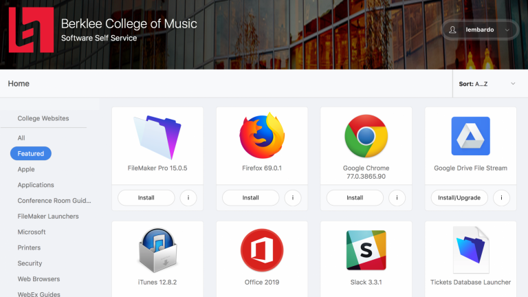Screen dimensions: 528x297
Task: Click the Google Chrome app icon
Action: 366,136
